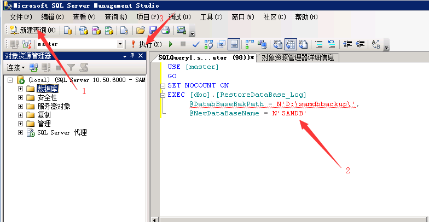Click Object Explorer disconnect icon

pyautogui.click(x=46, y=67)
